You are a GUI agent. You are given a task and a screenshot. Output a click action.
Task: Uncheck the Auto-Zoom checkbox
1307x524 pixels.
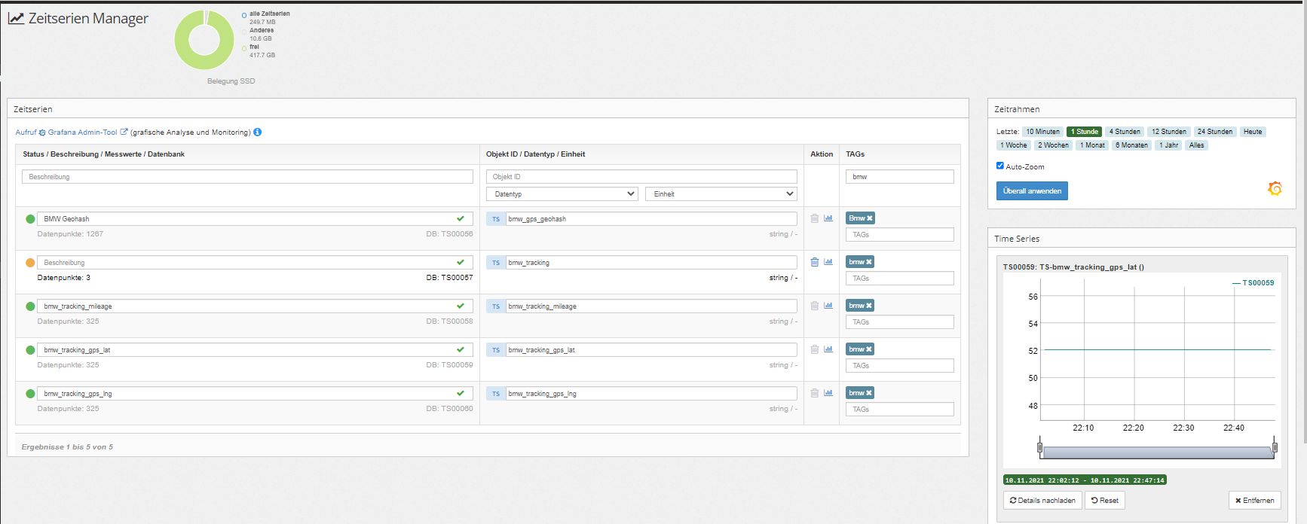click(x=1000, y=166)
